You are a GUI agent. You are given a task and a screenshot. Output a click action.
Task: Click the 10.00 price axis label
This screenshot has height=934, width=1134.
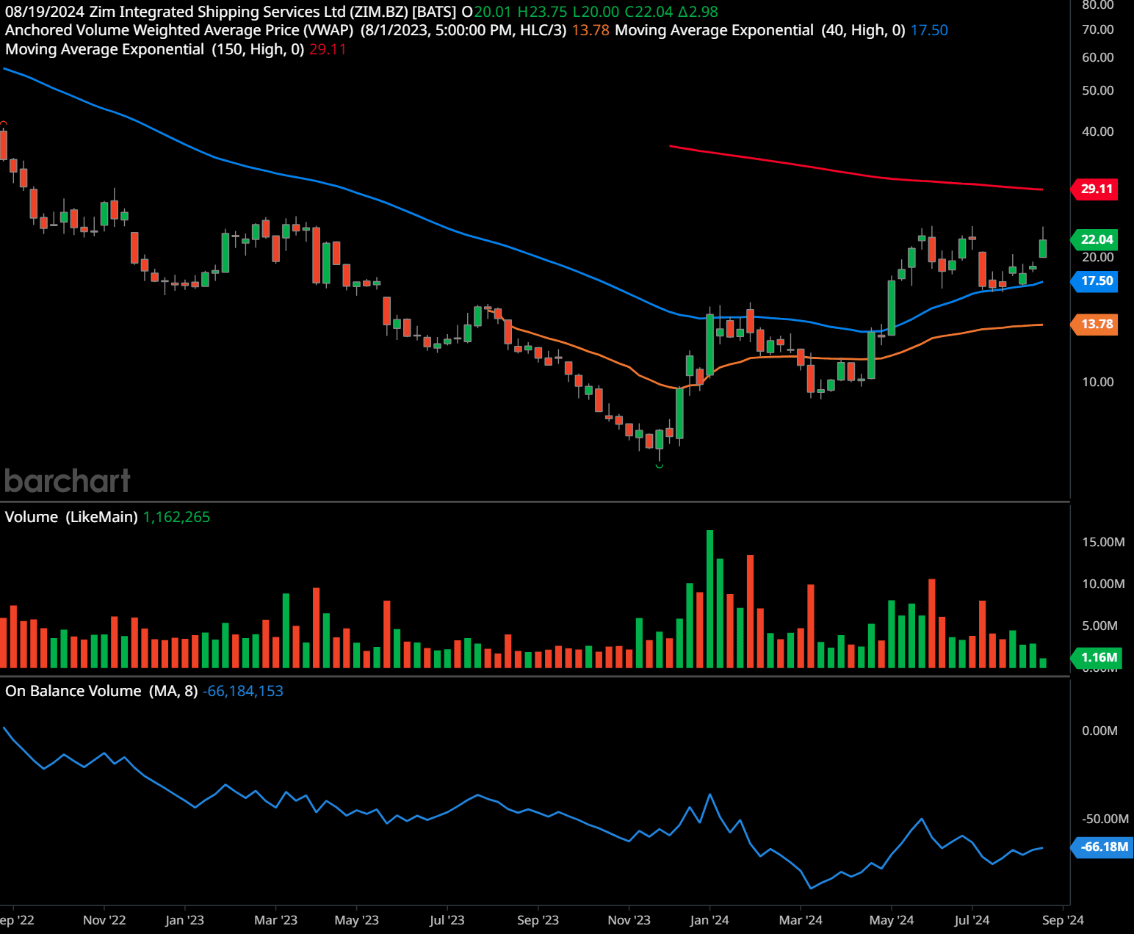[x=1097, y=382]
